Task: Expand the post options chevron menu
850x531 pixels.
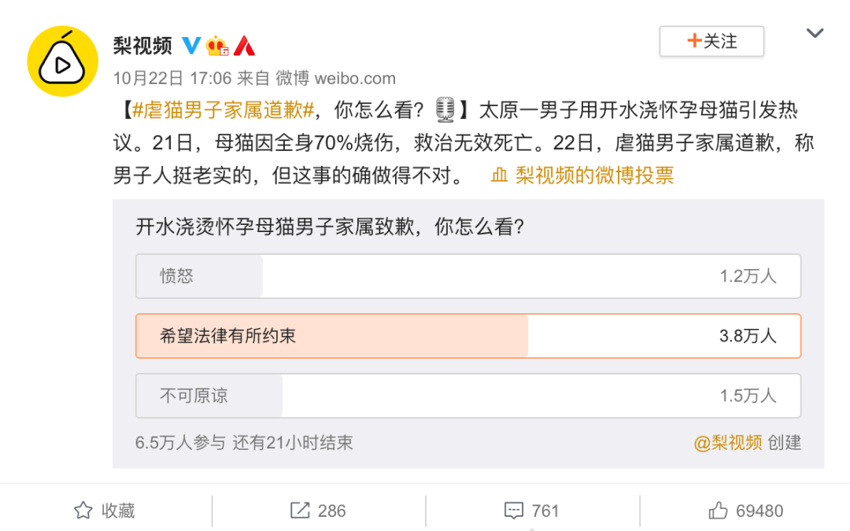Action: [815, 34]
